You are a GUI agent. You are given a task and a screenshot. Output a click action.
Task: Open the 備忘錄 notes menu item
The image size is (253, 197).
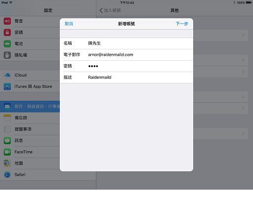coord(30,118)
